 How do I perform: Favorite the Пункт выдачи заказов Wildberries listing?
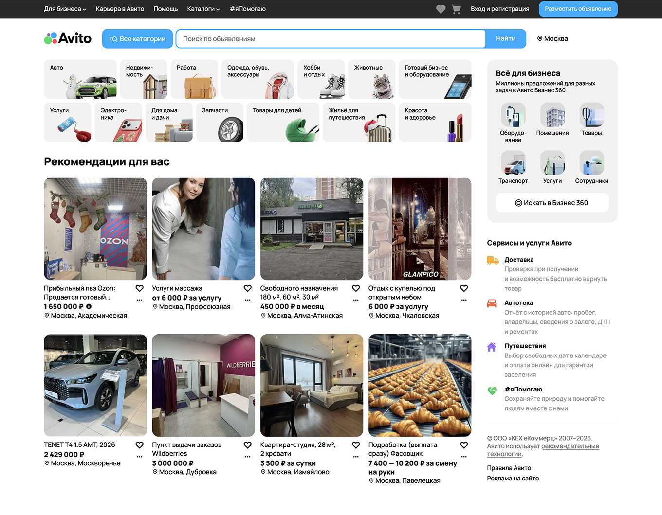click(x=248, y=445)
